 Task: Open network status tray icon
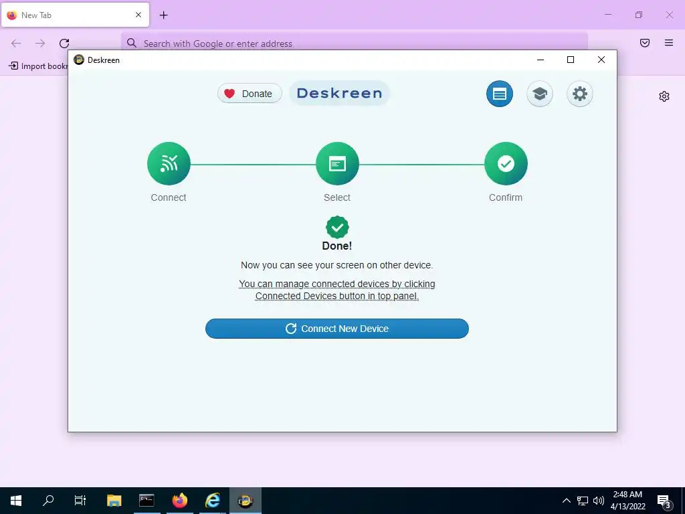point(583,501)
